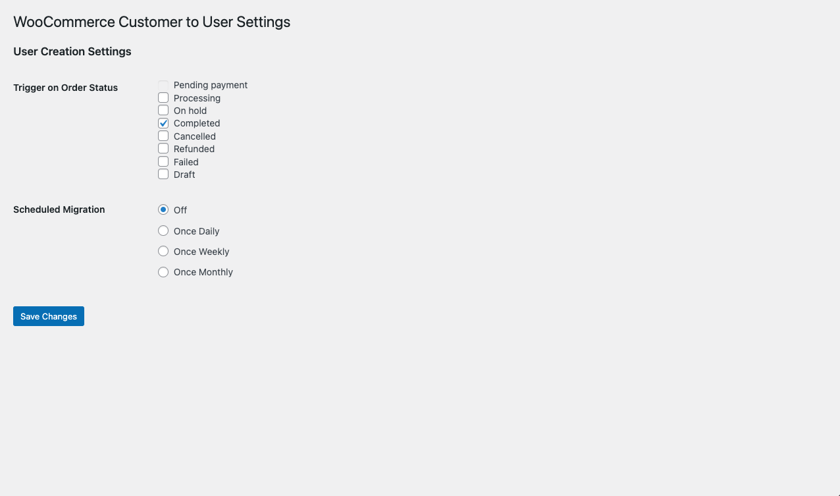Select the Off scheduled migration radio
This screenshot has height=496, width=840.
tap(163, 209)
